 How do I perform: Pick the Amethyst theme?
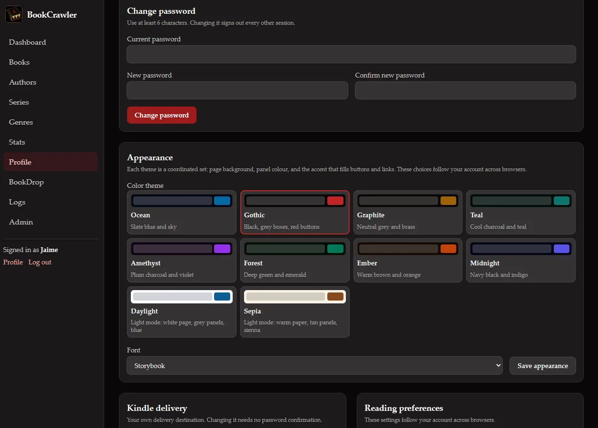182,261
